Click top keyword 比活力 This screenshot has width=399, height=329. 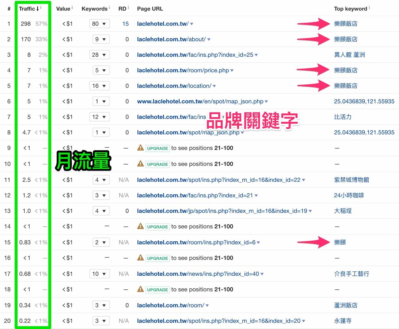tap(343, 117)
